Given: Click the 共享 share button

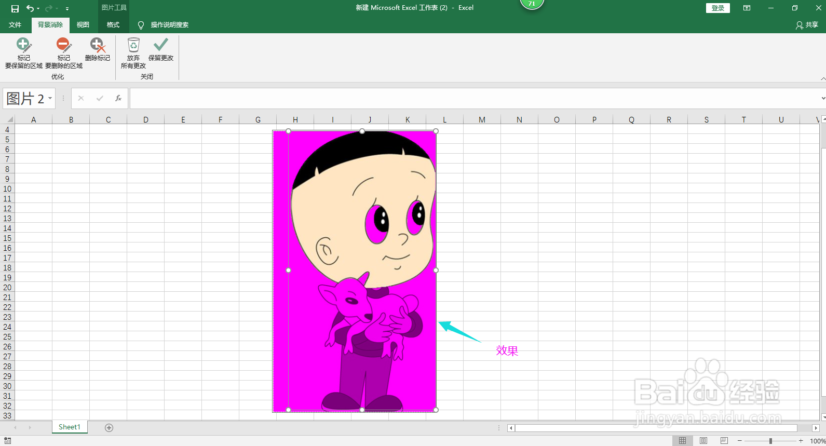Looking at the screenshot, I should click(807, 25).
